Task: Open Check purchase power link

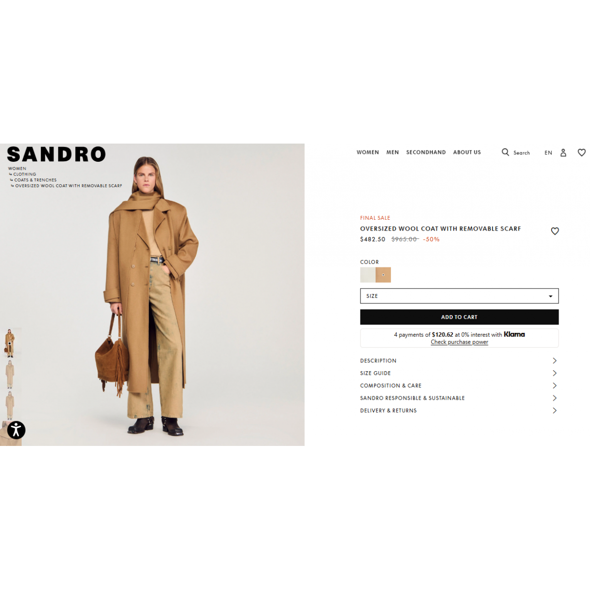Action: click(x=459, y=342)
